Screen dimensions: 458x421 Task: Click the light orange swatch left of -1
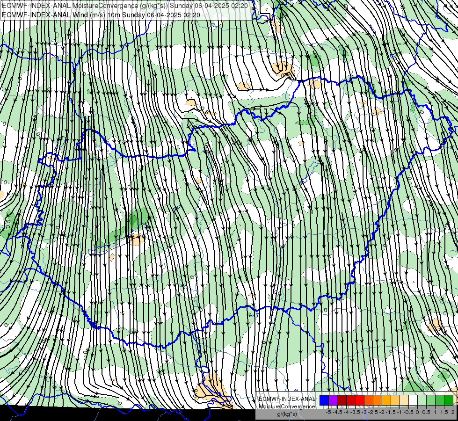[395, 400]
